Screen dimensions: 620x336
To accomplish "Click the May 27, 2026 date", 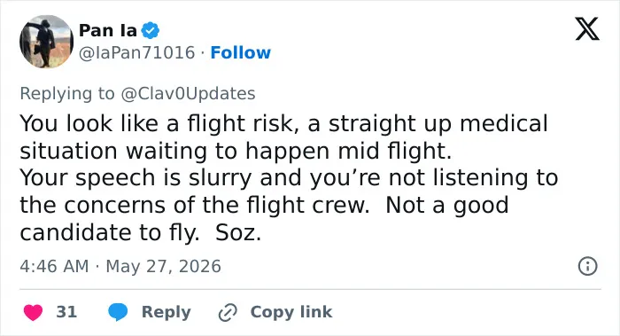I will coord(163,266).
